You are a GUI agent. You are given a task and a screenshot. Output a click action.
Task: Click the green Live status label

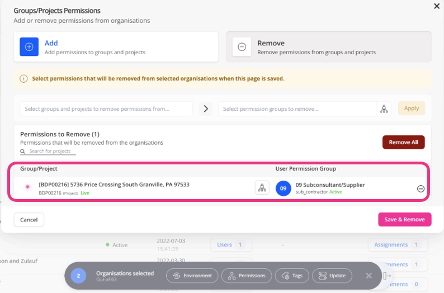pyautogui.click(x=85, y=193)
